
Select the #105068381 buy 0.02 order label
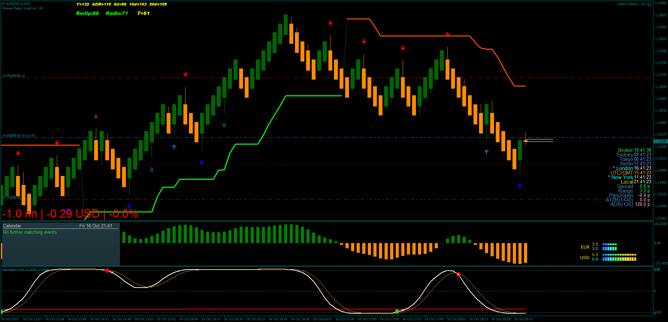pos(19,136)
